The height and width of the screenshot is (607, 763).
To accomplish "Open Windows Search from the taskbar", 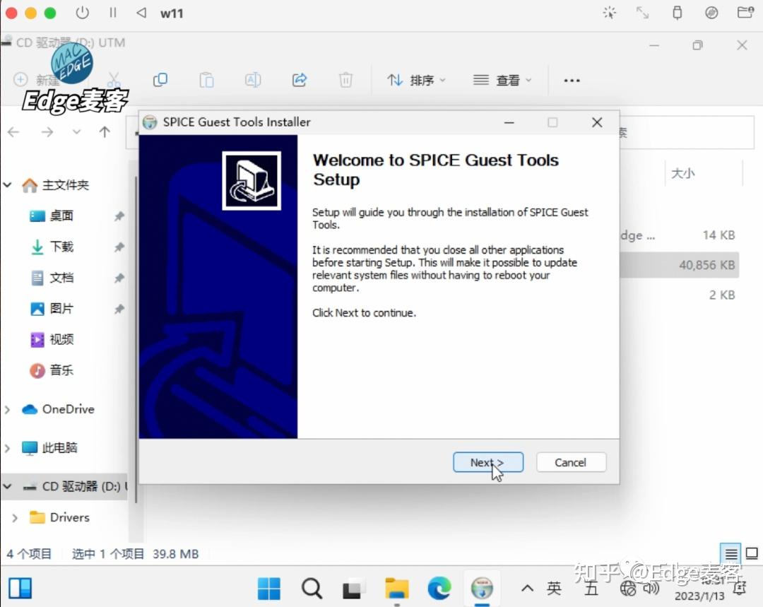I will tap(312, 587).
